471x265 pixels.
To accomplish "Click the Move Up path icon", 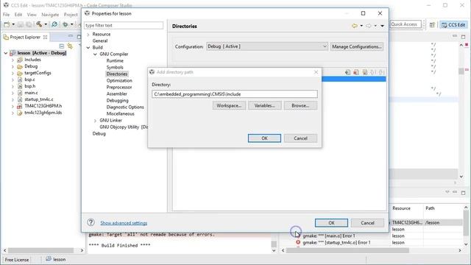I will click(373, 72).
